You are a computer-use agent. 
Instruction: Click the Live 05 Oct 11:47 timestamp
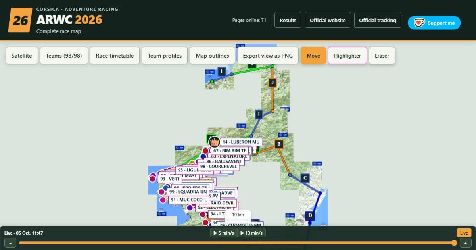pos(24,233)
